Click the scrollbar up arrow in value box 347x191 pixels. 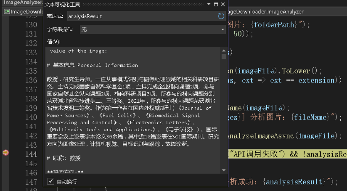point(224,50)
